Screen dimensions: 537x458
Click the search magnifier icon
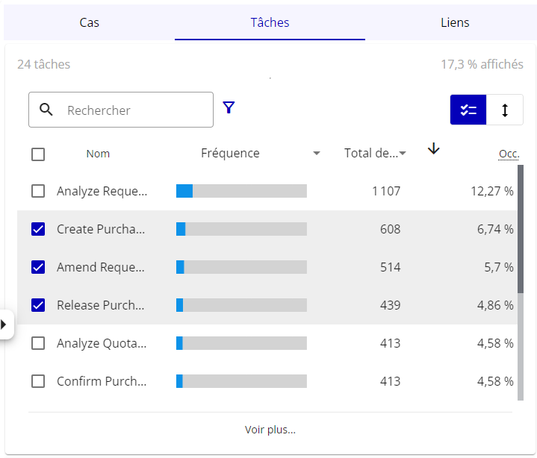[46, 110]
